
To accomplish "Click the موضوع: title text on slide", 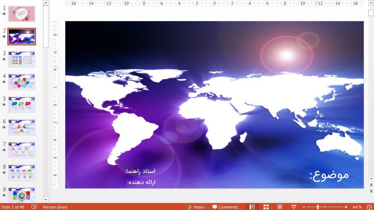I will (329, 176).
